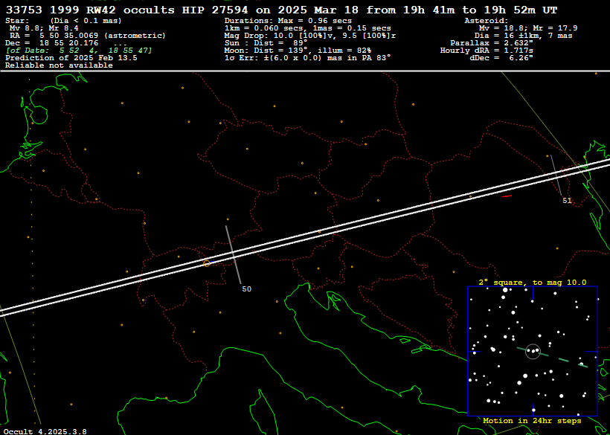Select "Durations: Max = 0.96 secs" line

289,21
